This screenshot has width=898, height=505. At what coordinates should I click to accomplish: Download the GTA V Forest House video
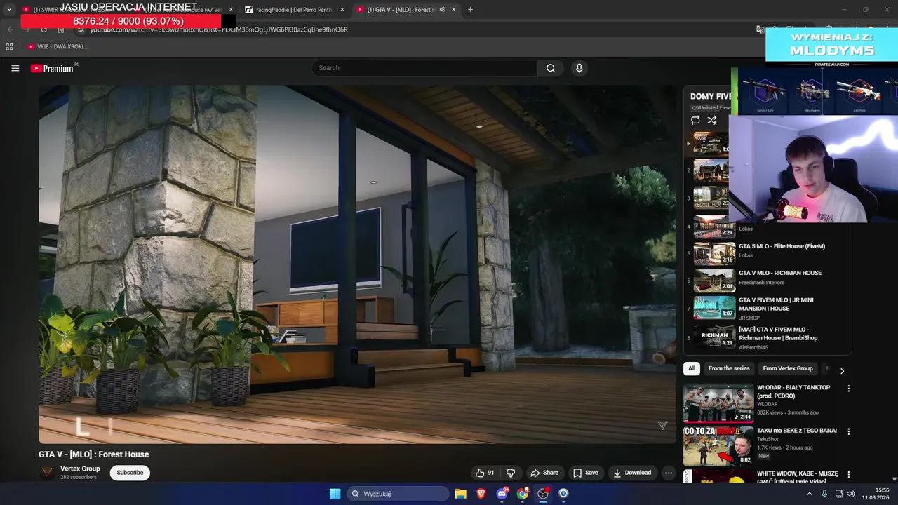click(632, 473)
